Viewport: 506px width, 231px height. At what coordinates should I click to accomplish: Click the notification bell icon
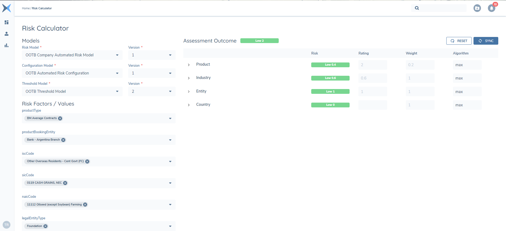491,8
